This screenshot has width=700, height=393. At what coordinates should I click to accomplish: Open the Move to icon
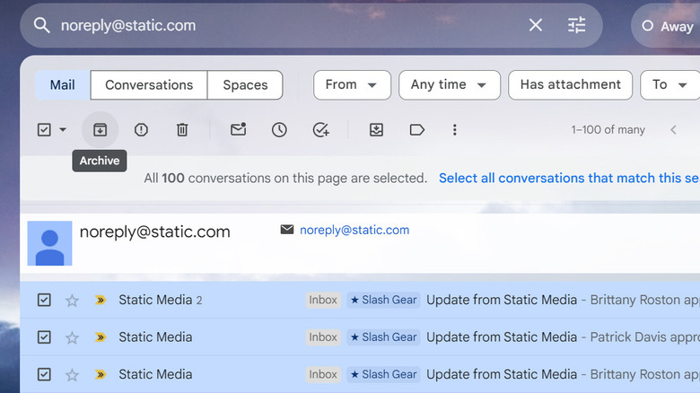pos(376,130)
